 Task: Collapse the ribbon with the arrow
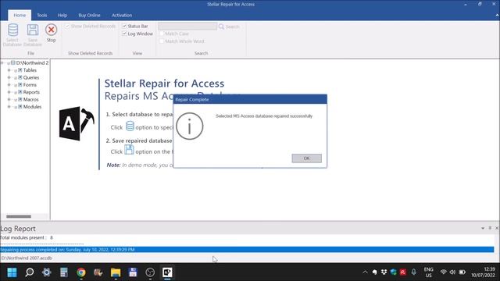pos(497,15)
